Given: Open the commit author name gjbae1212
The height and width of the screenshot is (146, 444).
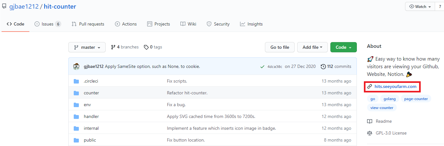Looking at the screenshot, I should click(x=94, y=66).
